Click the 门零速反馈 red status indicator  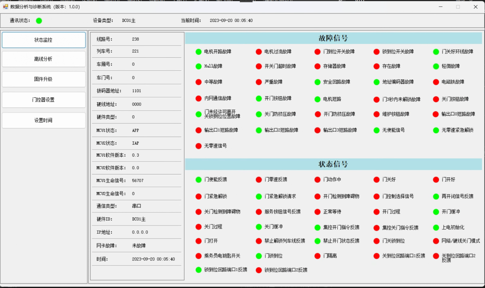pos(259,180)
